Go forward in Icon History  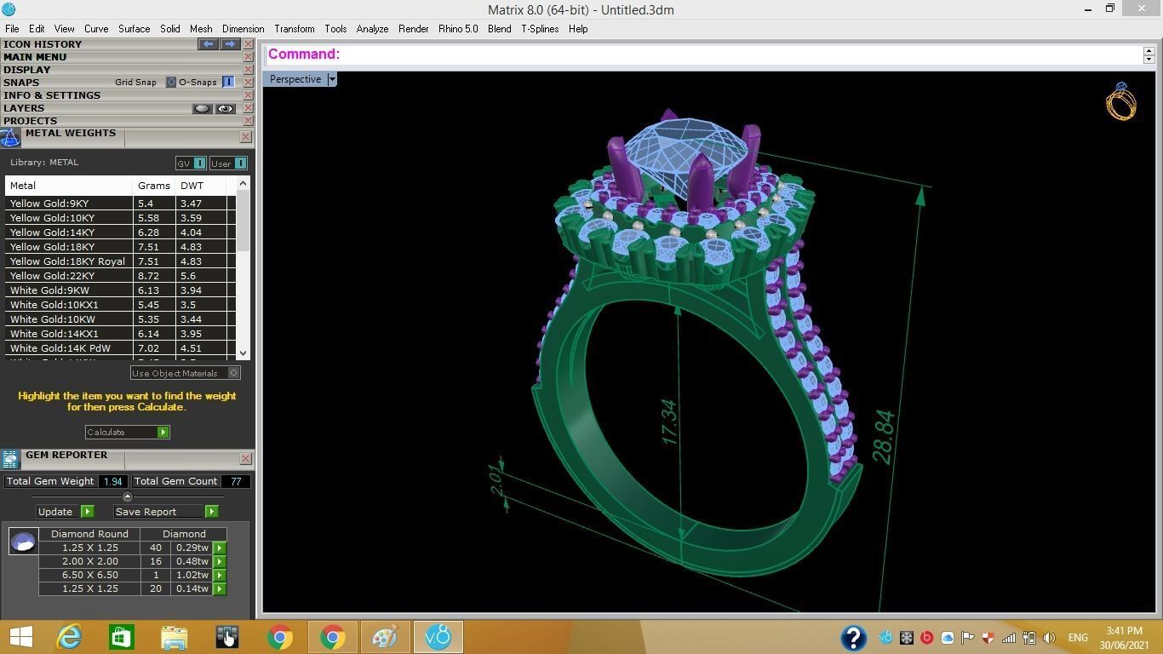[x=230, y=43]
